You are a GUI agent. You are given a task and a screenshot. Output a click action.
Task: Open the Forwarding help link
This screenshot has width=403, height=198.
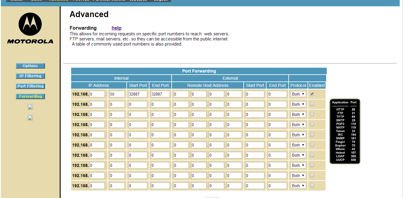(x=116, y=28)
